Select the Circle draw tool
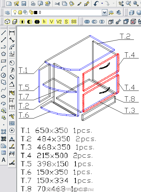This screenshot has height=192, width=141. pos(4,75)
